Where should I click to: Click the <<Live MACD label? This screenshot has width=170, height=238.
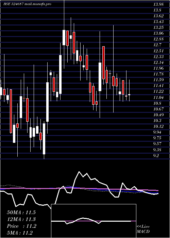click(143, 229)
